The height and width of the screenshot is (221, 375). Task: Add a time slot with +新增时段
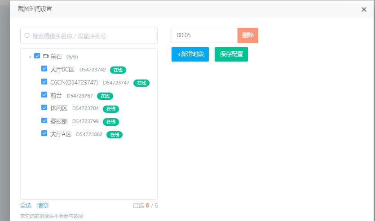pyautogui.click(x=190, y=54)
